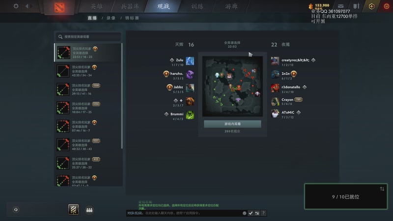Open the mail envelope icon

[x=340, y=6]
